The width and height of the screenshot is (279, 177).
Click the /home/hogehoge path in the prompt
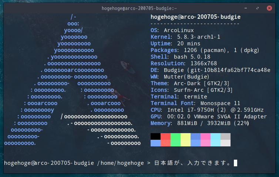(121, 163)
